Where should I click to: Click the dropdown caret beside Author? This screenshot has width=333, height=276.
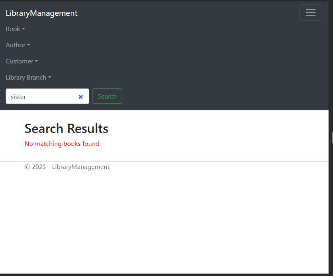click(x=29, y=45)
